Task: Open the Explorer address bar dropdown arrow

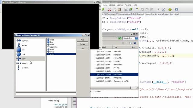Action: [x=116, y=38]
